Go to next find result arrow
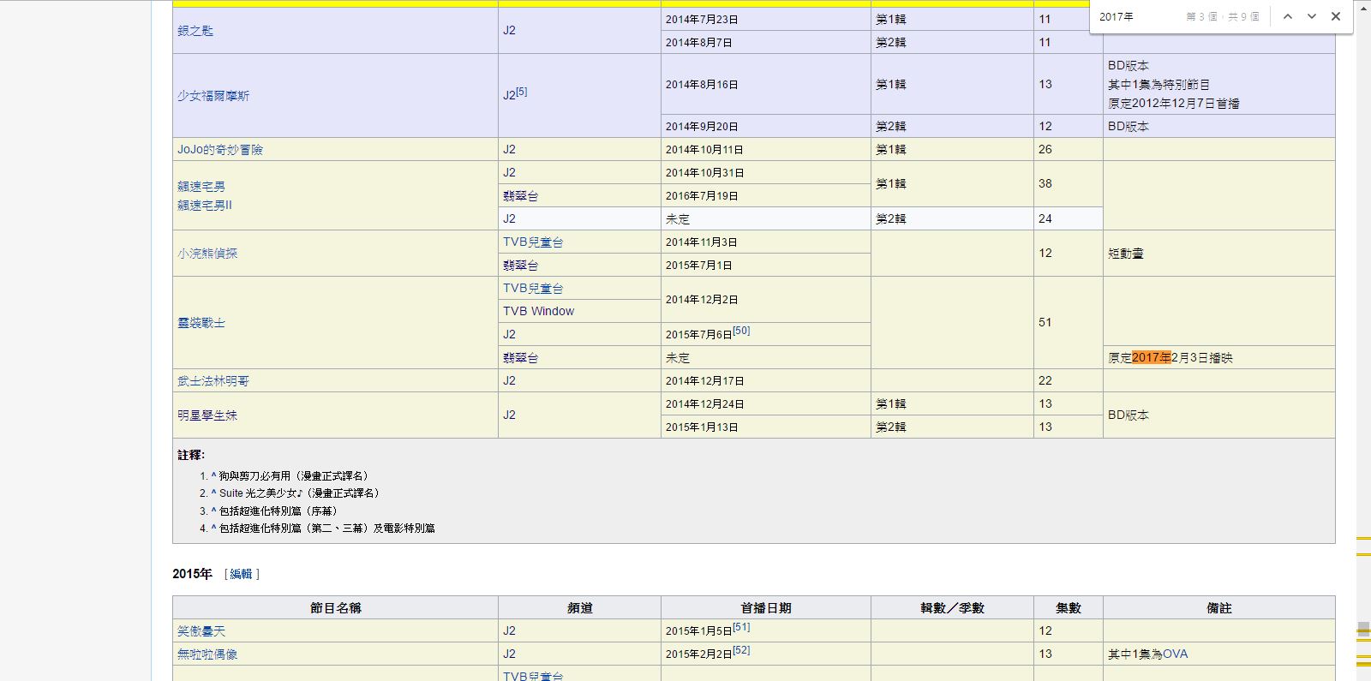Viewport: 1371px width, 681px height. click(1311, 16)
